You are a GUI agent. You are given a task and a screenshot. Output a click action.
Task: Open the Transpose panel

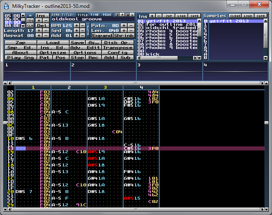tap(118, 48)
